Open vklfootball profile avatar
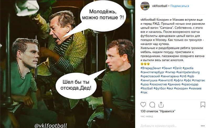This screenshot has width=210, height=128. click(145, 6)
